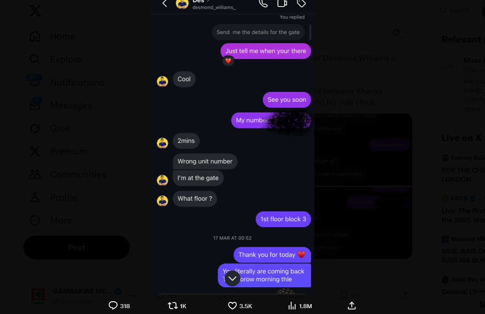Go to Profile page
485x314 pixels.
pos(53,197)
